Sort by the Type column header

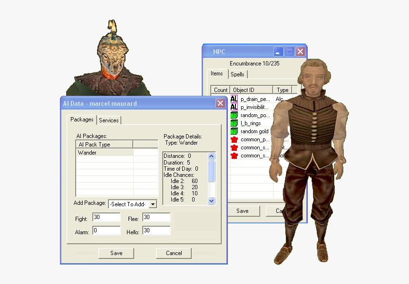pos(282,90)
